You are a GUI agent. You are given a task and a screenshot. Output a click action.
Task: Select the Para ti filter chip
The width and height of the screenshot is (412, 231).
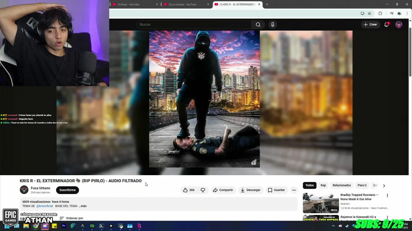point(362,185)
